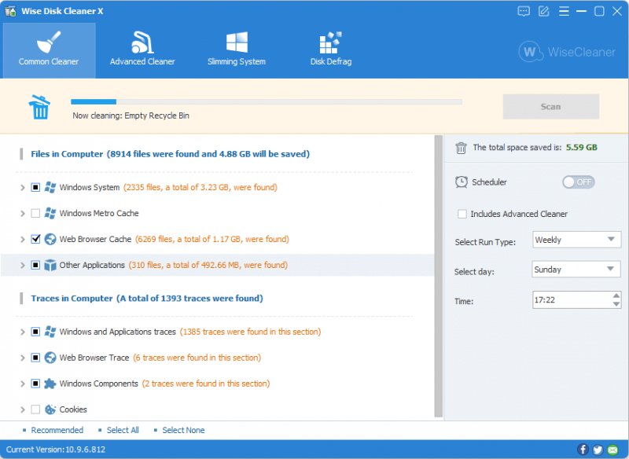Click the edit note icon in title bar
Screen dimensions: 629x459
coord(543,11)
